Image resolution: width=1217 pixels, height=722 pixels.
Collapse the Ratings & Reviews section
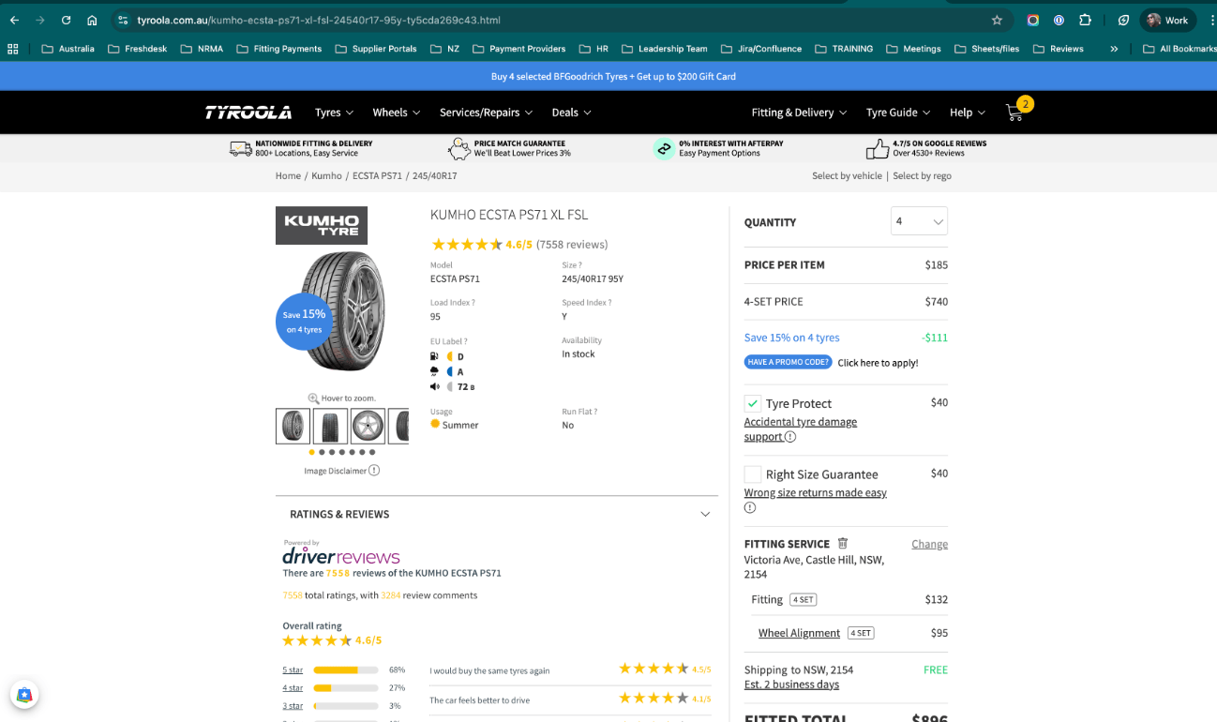point(705,514)
